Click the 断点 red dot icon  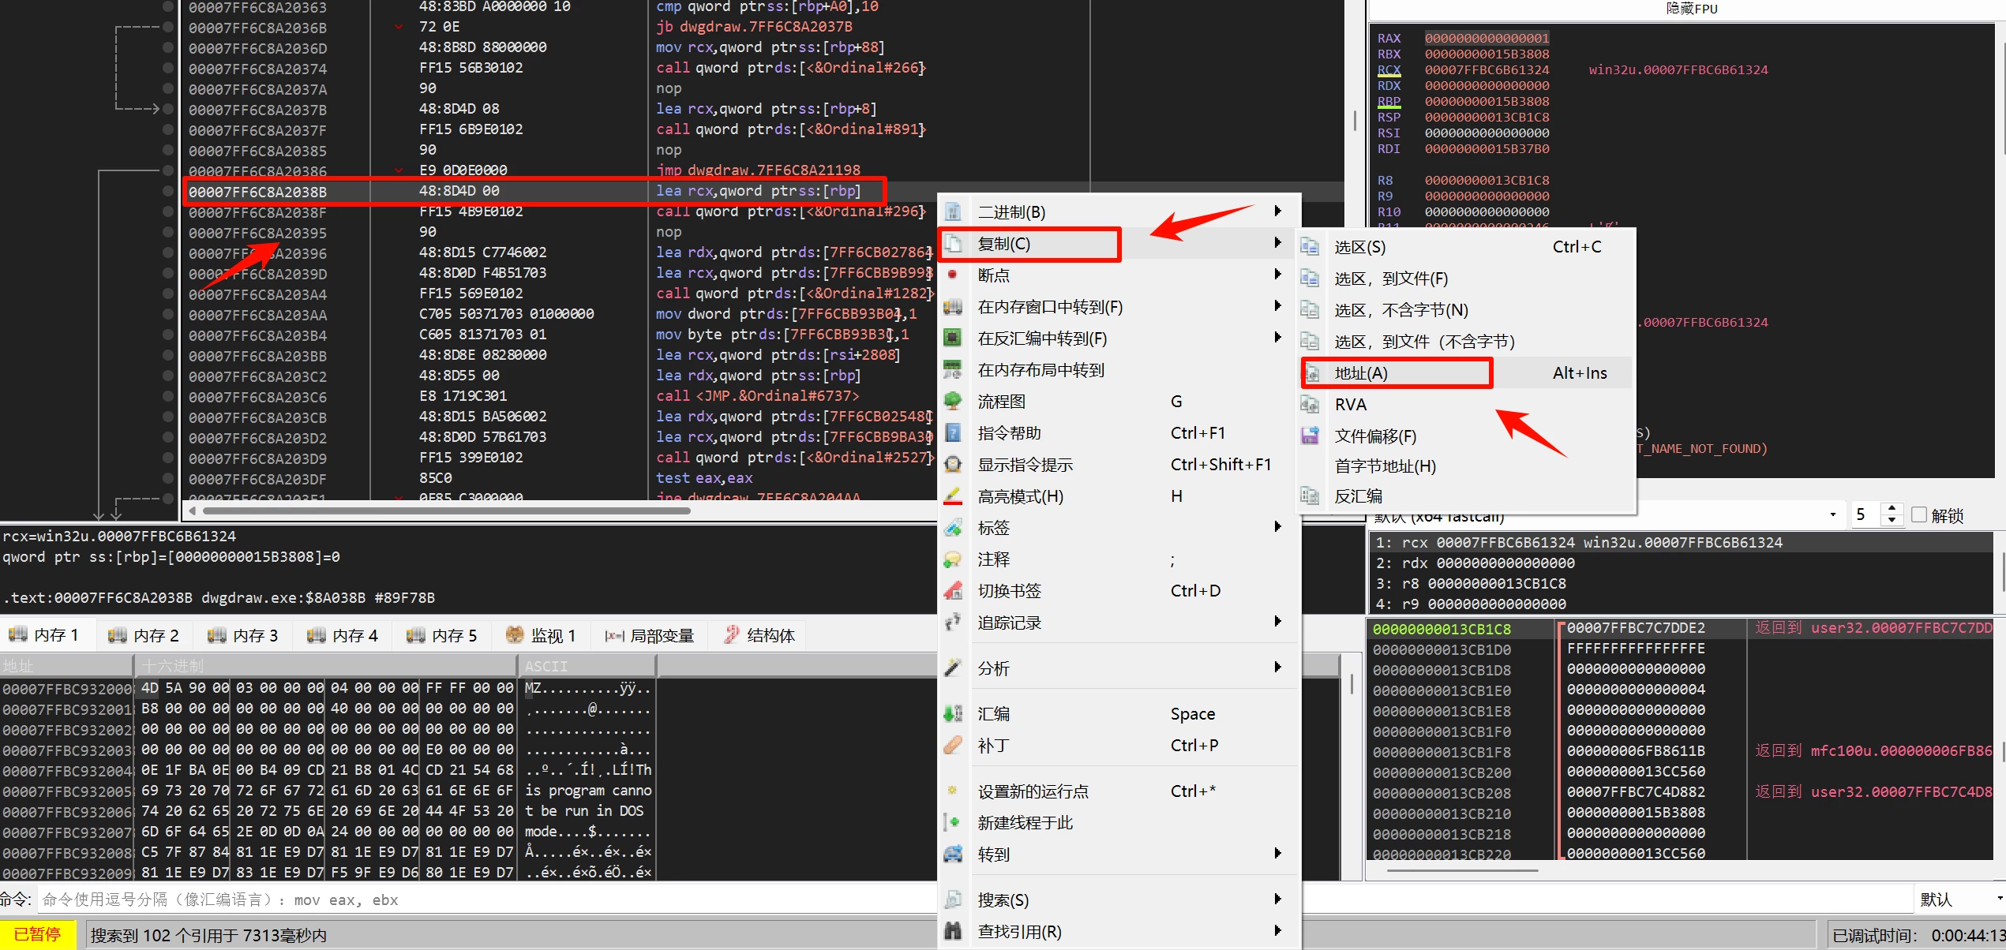pyautogui.click(x=953, y=275)
